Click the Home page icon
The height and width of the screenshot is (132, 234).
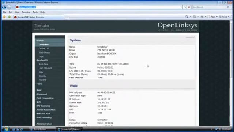186,17
